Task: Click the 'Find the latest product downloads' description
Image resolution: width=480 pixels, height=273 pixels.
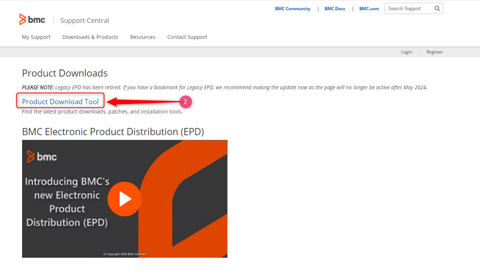Action: [x=102, y=112]
